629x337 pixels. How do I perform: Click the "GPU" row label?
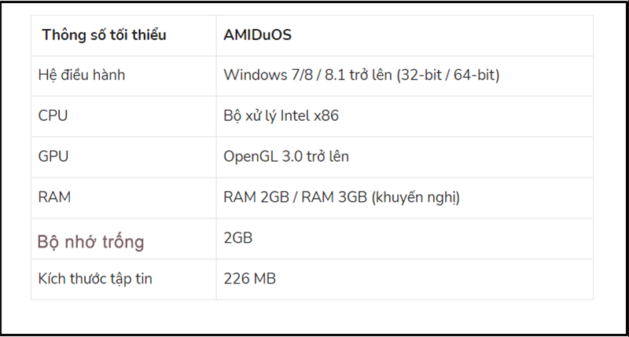(x=53, y=156)
